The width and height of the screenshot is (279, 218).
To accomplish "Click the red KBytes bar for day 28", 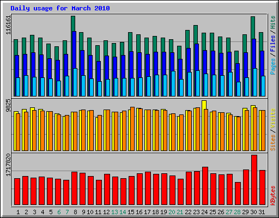I will (x=238, y=193).
